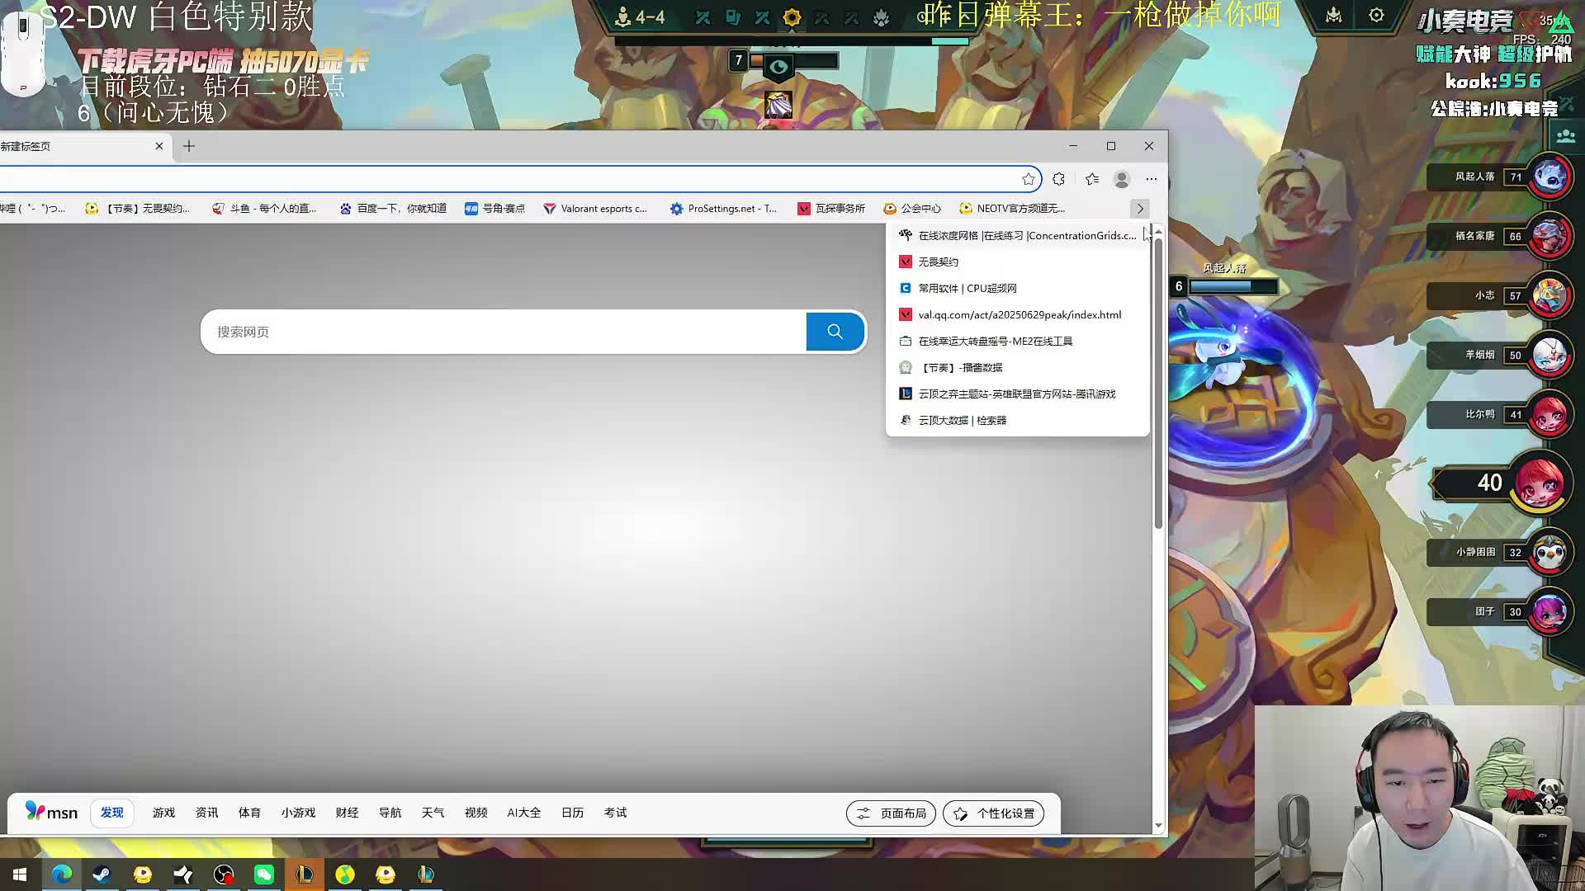Open the browser extensions puzzle icon
The image size is (1585, 891).
click(x=1059, y=179)
